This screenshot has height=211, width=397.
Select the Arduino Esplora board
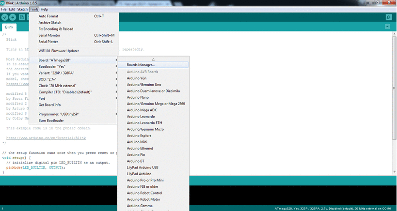tap(153, 136)
